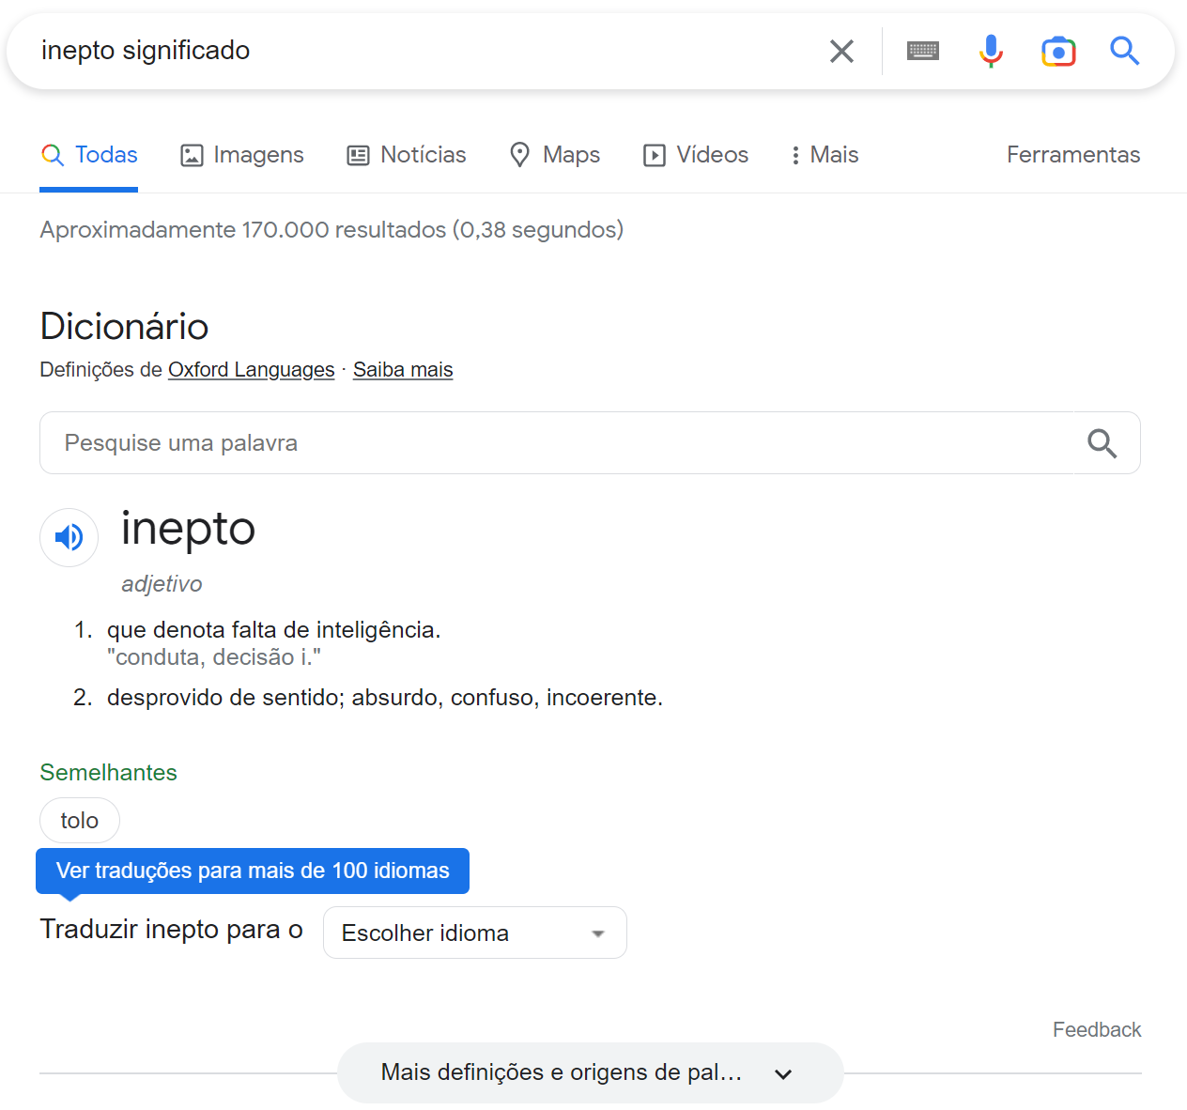Clear the search query with the X icon
The height and width of the screenshot is (1110, 1187).
pos(840,51)
